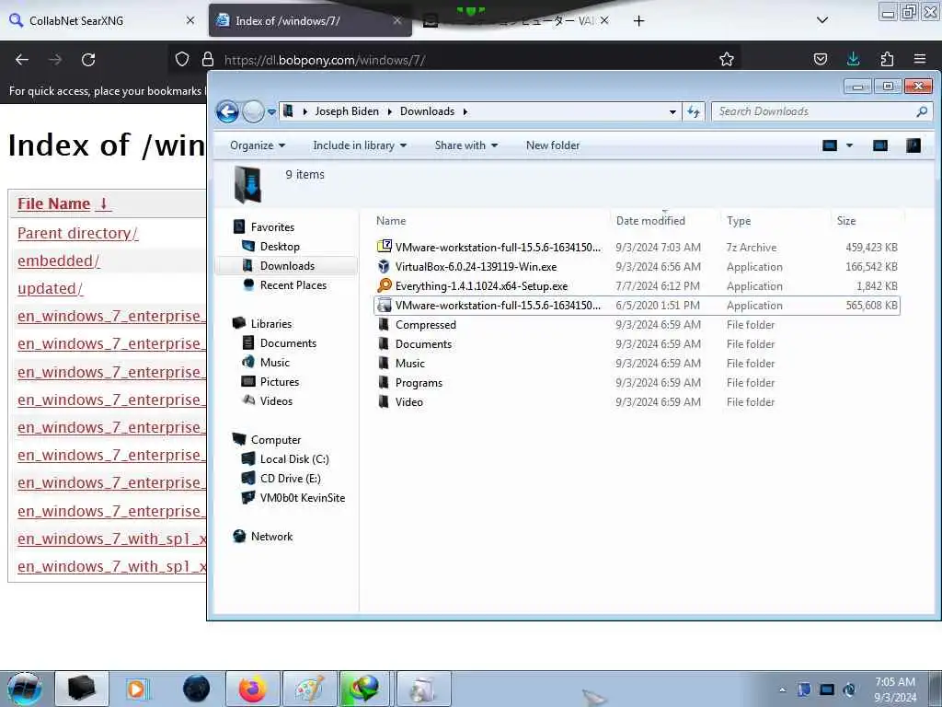Open the Include in library menu
942x707 pixels.
click(x=360, y=145)
